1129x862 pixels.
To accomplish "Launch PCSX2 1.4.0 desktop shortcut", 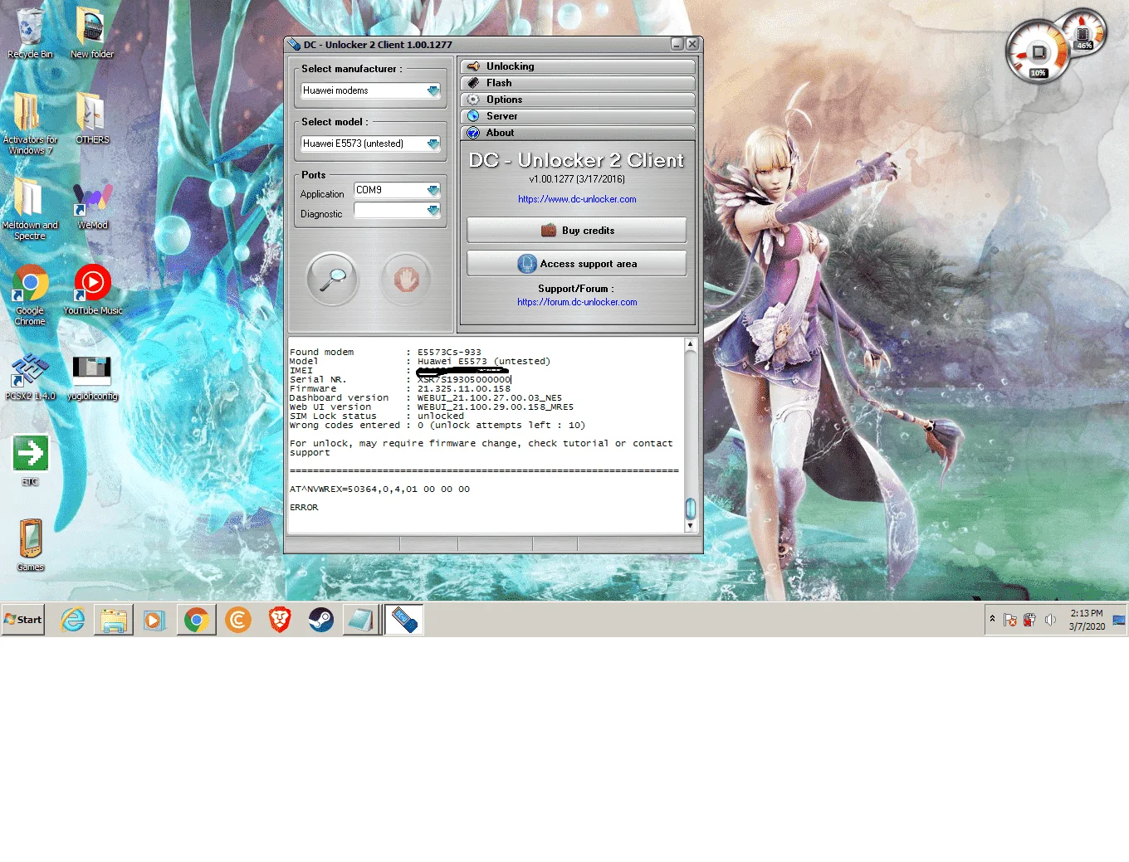I will (x=30, y=376).
